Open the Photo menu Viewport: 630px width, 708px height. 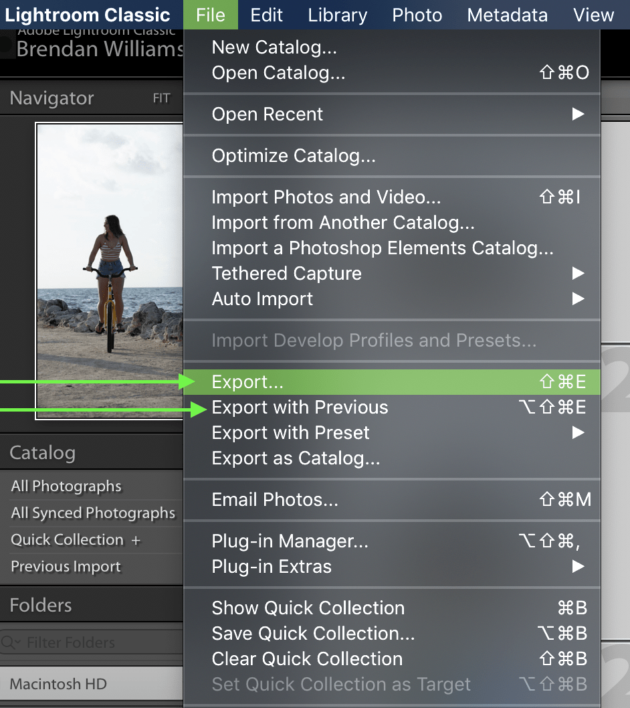pyautogui.click(x=417, y=15)
